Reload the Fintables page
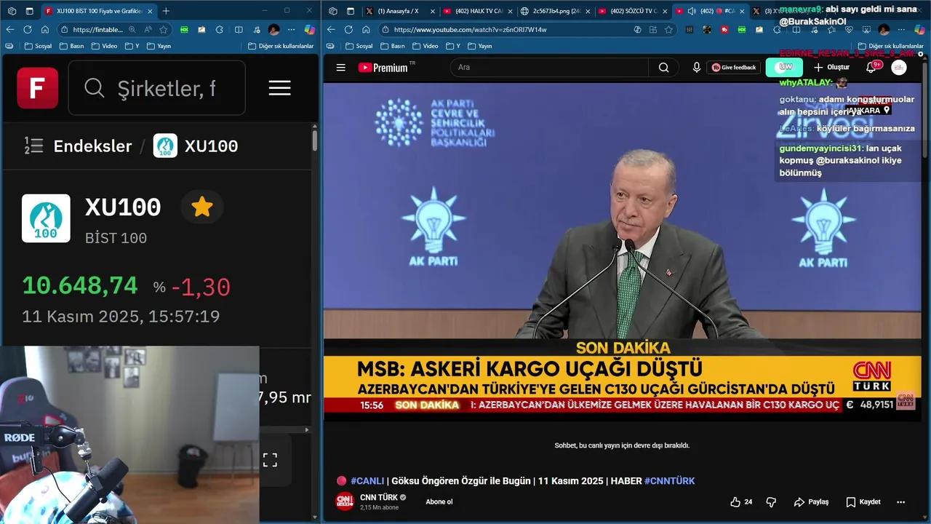The height and width of the screenshot is (524, 931). [x=28, y=30]
